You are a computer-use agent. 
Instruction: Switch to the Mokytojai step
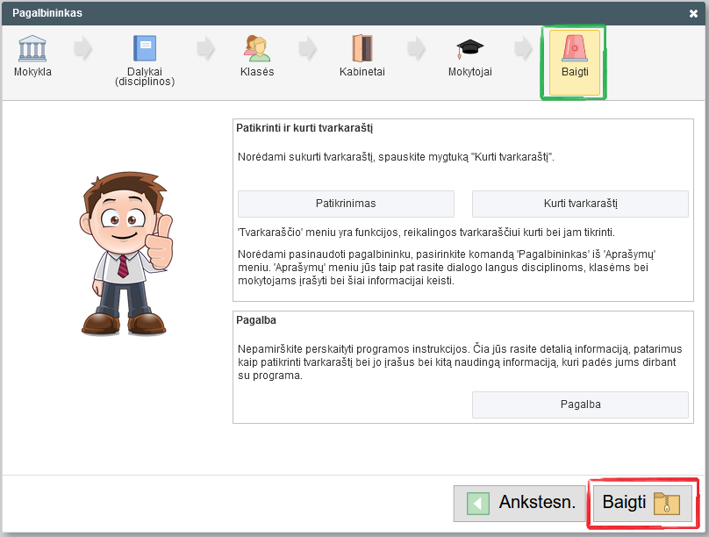pyautogui.click(x=469, y=56)
